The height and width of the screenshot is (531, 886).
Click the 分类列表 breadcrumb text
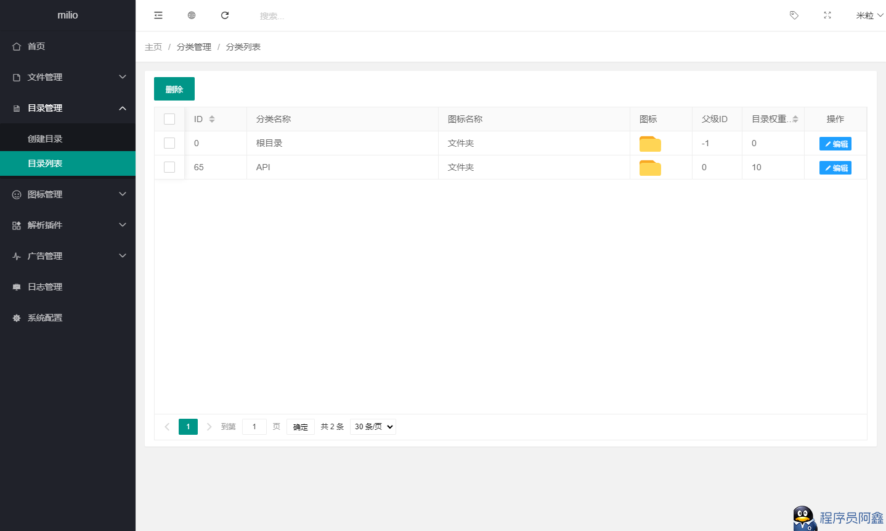point(243,47)
